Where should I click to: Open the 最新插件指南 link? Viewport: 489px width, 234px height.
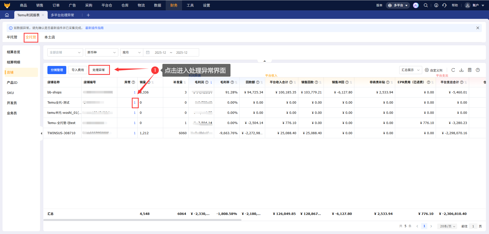tap(94, 28)
